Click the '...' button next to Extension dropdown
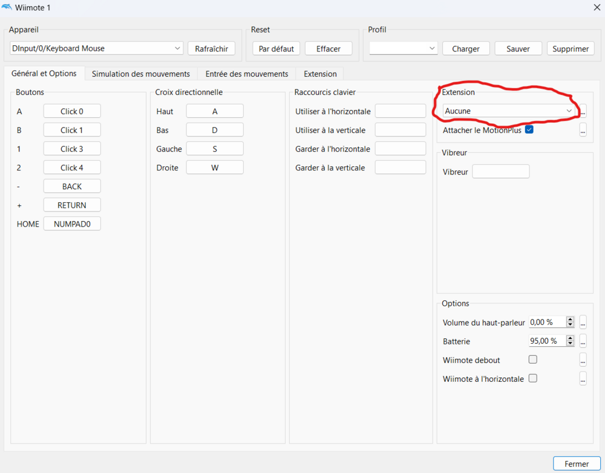This screenshot has height=473, width=605. 583,111
